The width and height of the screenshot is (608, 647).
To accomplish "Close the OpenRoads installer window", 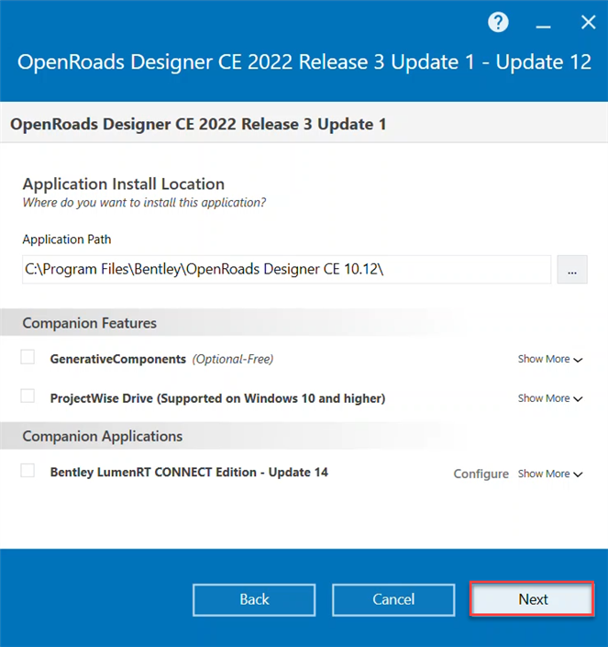I will click(588, 22).
